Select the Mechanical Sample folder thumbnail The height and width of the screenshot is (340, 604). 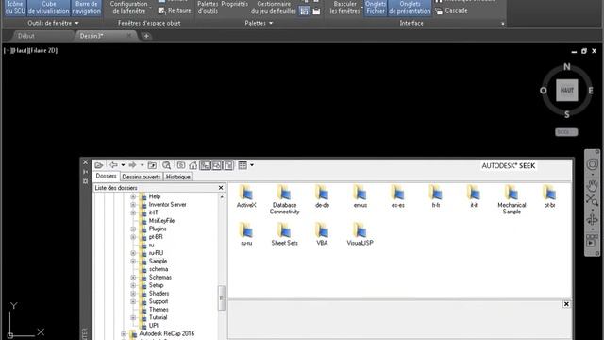tap(512, 199)
